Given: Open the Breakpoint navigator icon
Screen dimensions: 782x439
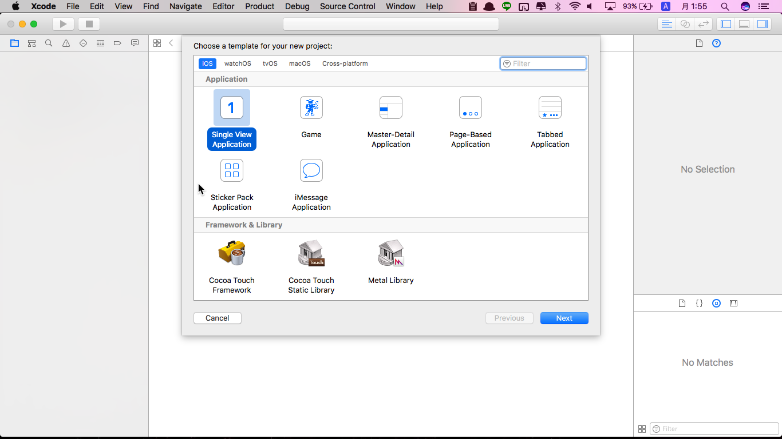Looking at the screenshot, I should click(x=117, y=43).
